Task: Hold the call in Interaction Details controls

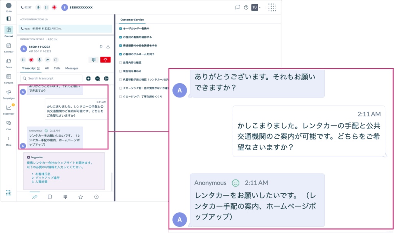Action: [x=23, y=60]
